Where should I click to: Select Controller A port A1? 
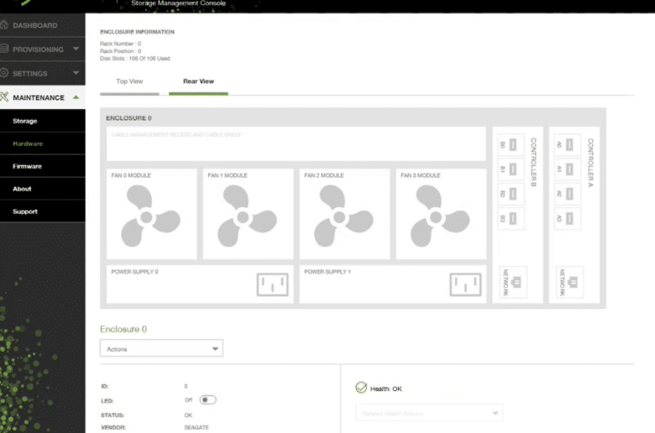pyautogui.click(x=568, y=170)
